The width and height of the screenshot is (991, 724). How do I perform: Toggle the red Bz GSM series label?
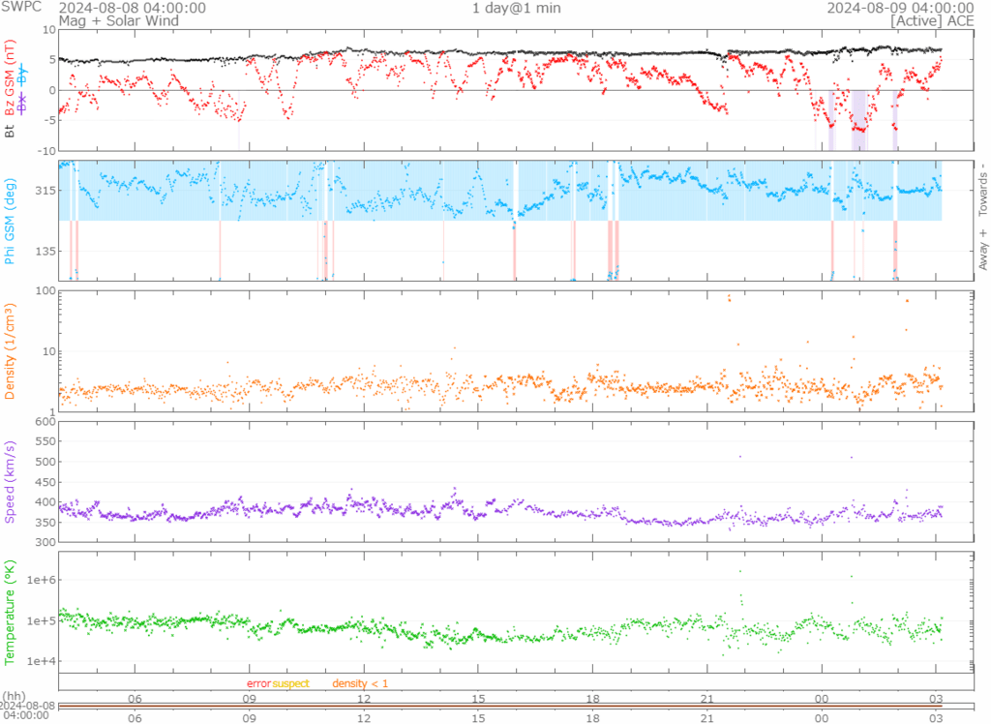11,79
